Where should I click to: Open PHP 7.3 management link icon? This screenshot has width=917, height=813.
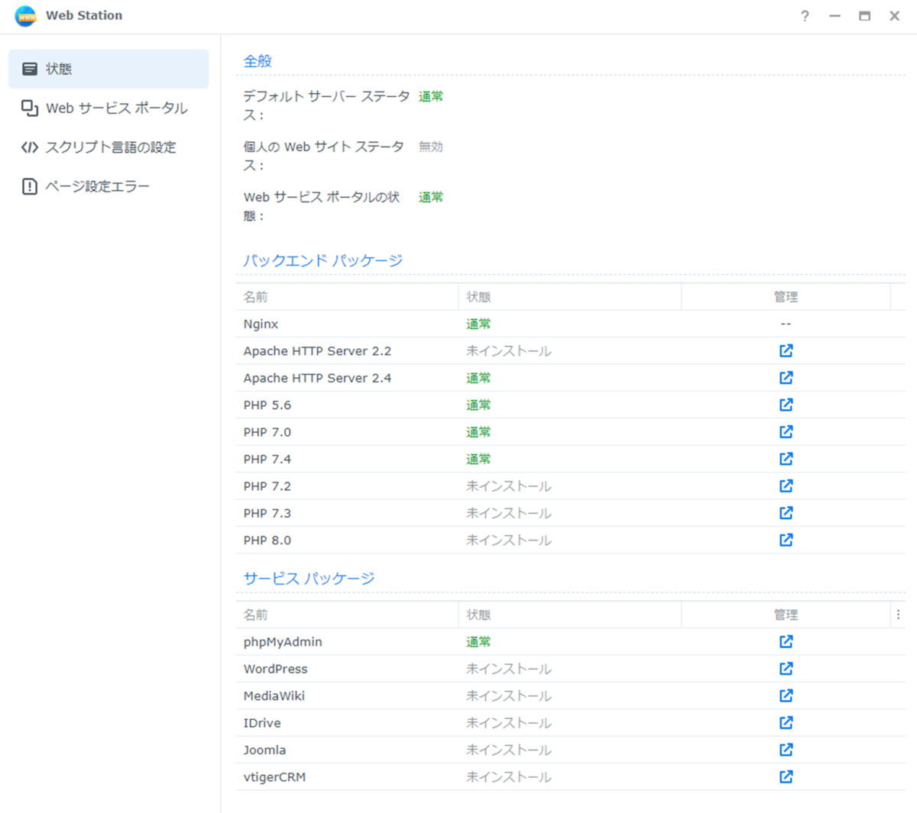point(786,512)
